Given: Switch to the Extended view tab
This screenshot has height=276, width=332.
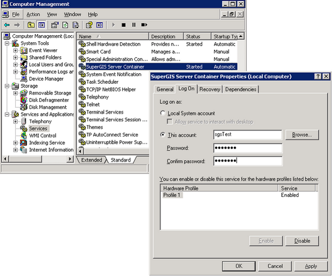Looking at the screenshot, I should [x=92, y=160].
